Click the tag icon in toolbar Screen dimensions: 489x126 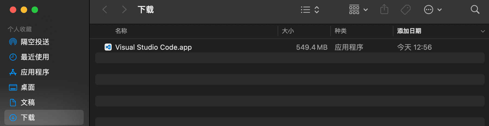[x=406, y=10]
